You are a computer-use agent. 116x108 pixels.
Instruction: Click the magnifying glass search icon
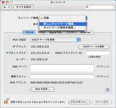pyautogui.click(x=87, y=7)
